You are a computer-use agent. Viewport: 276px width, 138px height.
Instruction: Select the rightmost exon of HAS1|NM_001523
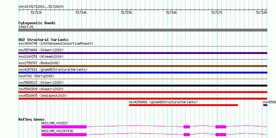221,127
